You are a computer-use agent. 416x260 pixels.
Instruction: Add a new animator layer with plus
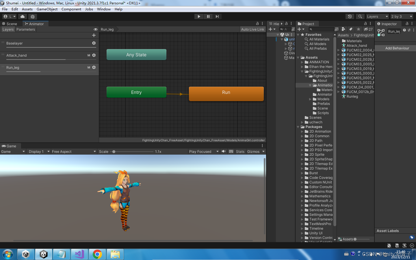click(x=94, y=35)
